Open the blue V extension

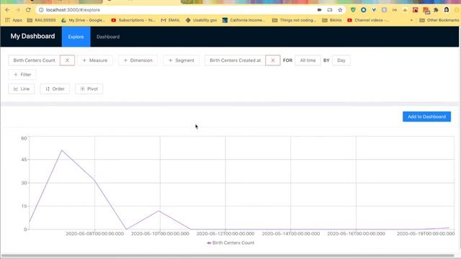pos(374,9)
